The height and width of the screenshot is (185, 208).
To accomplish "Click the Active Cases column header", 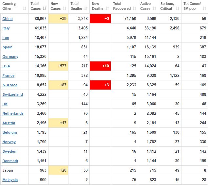I will pos(148,6).
